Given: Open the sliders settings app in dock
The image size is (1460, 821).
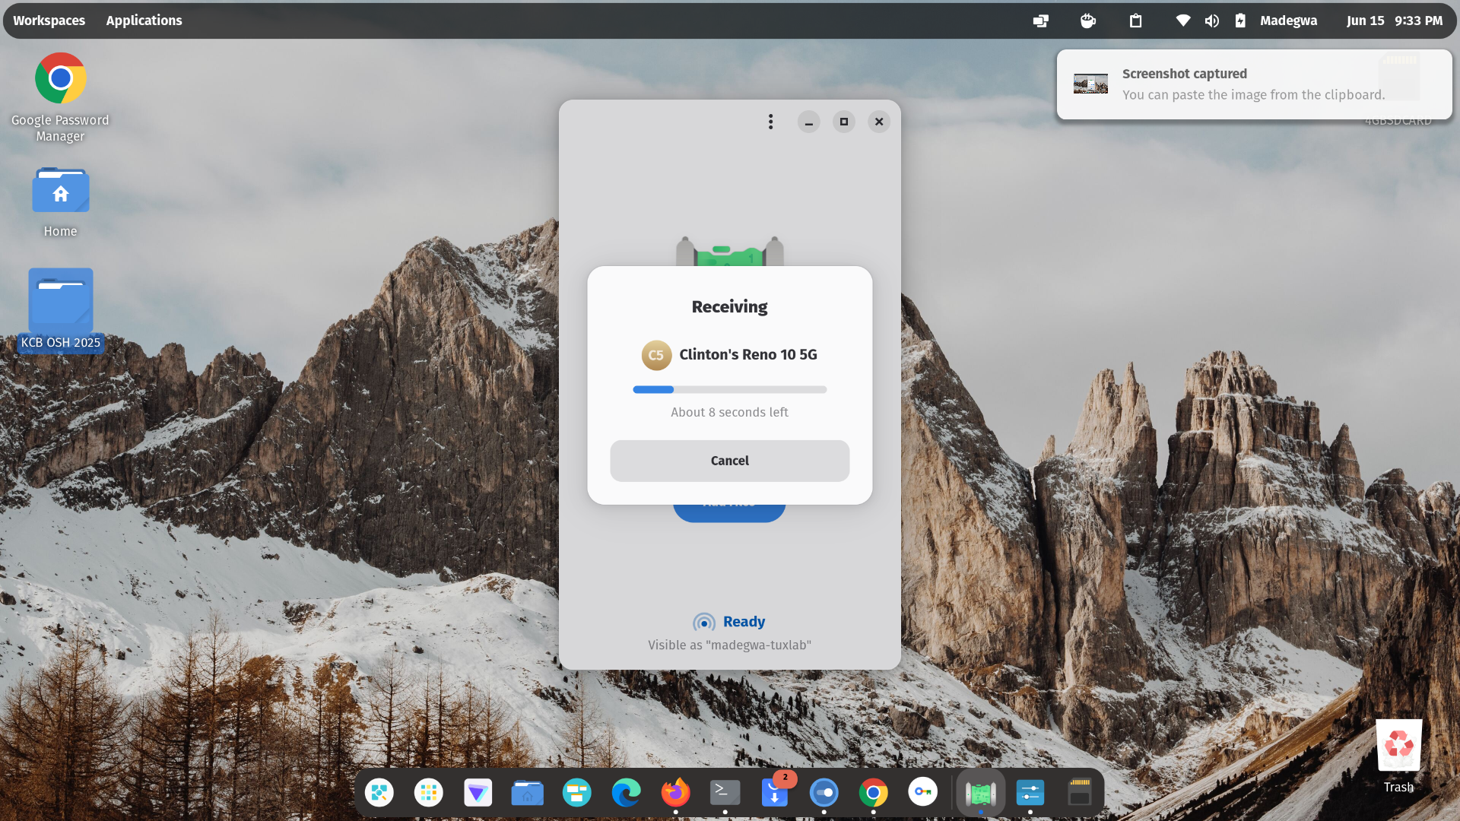Looking at the screenshot, I should click(1030, 793).
